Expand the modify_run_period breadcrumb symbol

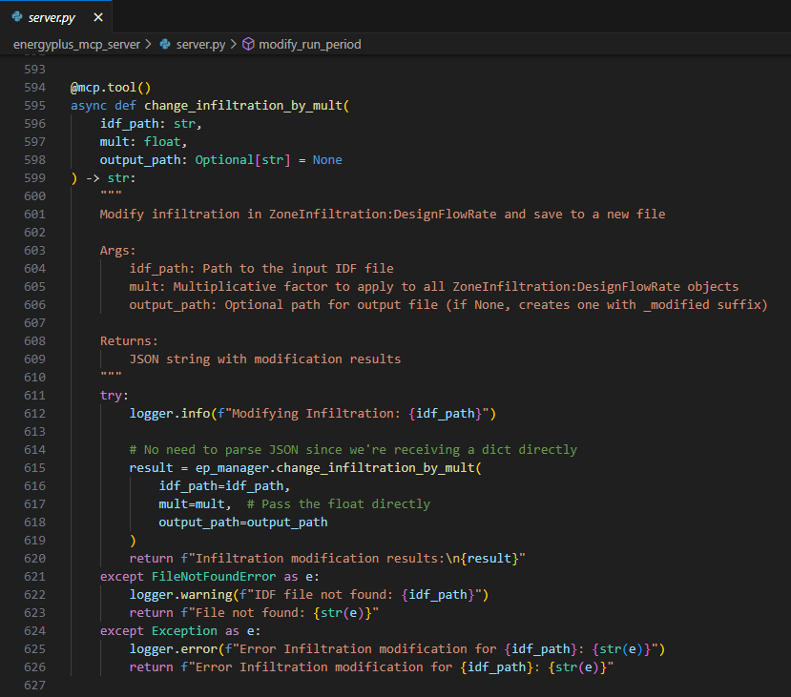pos(310,44)
